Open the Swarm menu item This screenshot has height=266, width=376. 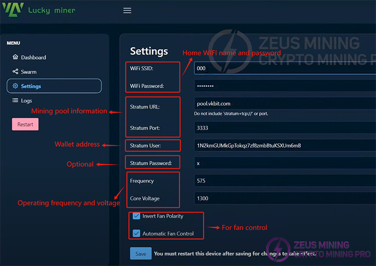[54, 72]
